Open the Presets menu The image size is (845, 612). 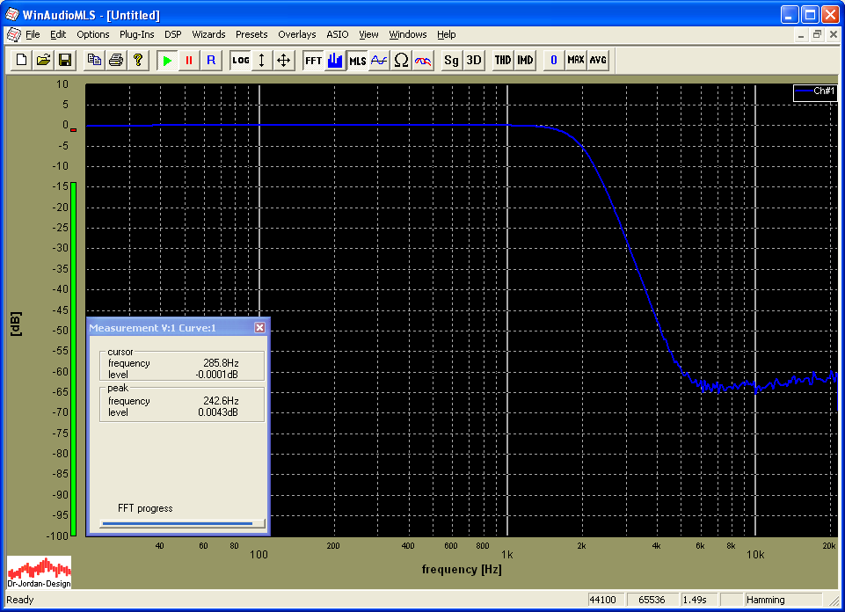point(251,34)
